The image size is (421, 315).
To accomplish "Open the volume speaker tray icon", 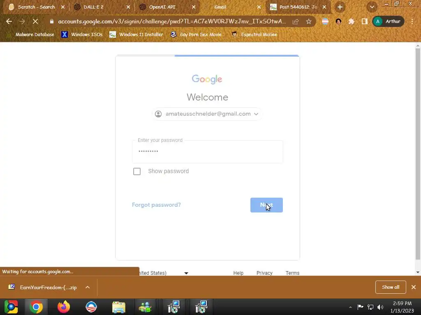I will [x=380, y=307].
